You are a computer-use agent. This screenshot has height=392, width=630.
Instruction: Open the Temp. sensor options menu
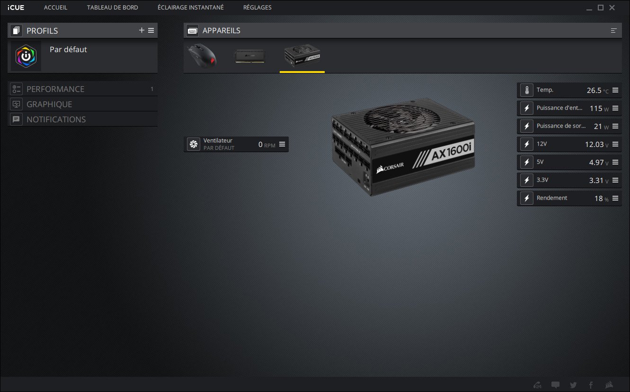pos(615,90)
